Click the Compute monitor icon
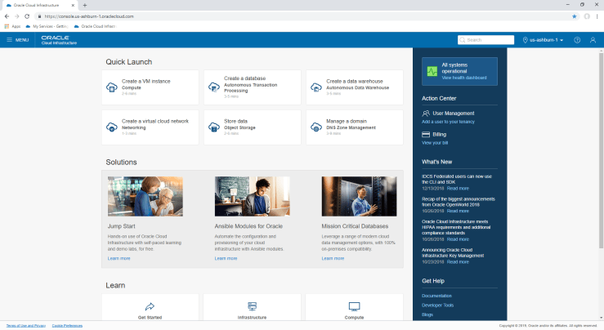 (x=354, y=306)
